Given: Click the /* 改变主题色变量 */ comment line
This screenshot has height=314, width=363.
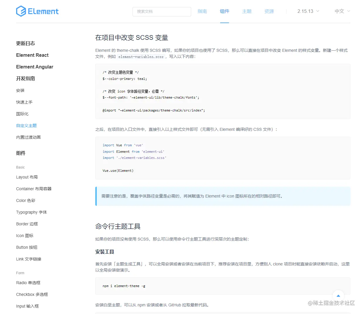Looking at the screenshot, I should coord(121,72).
